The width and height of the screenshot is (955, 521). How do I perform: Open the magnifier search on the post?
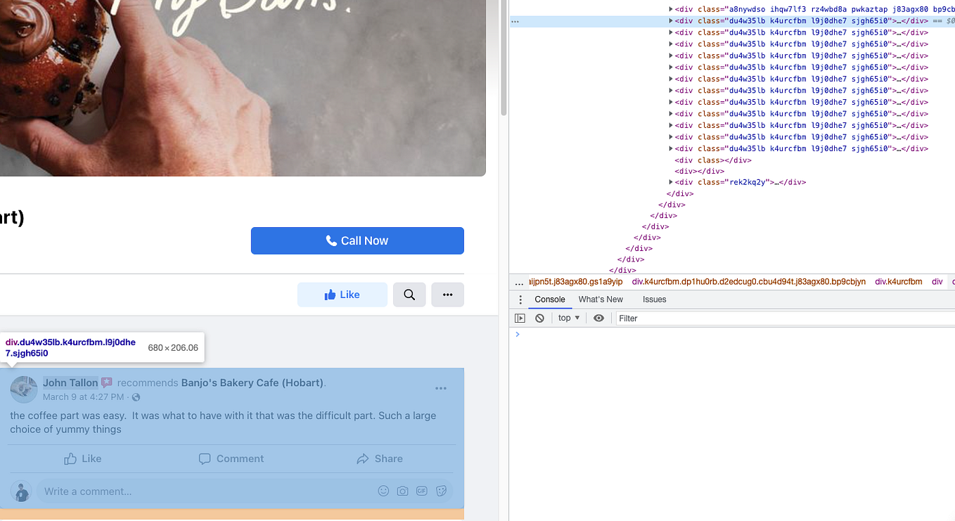(x=409, y=295)
